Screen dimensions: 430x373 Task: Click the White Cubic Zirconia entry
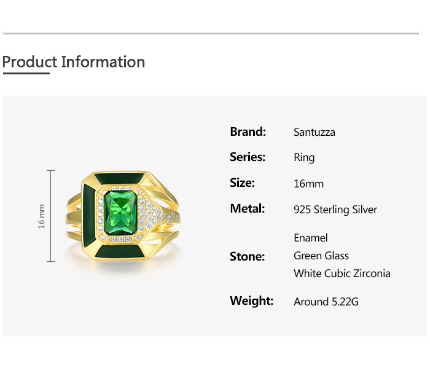(342, 273)
